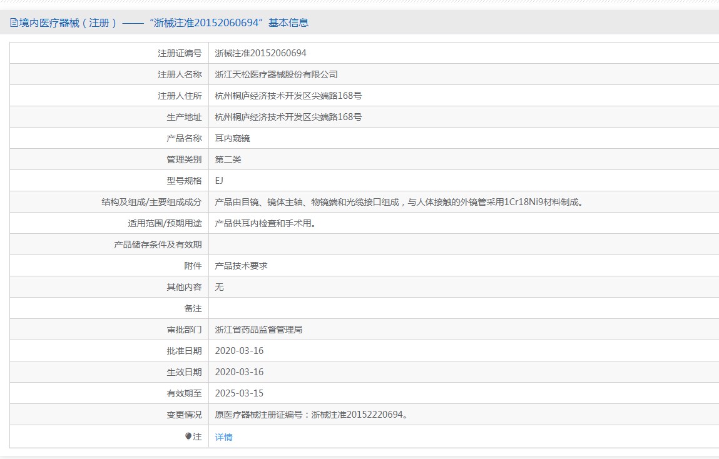The width and height of the screenshot is (719, 459).
Task: Click the 注册人住所 label
Action: point(180,96)
